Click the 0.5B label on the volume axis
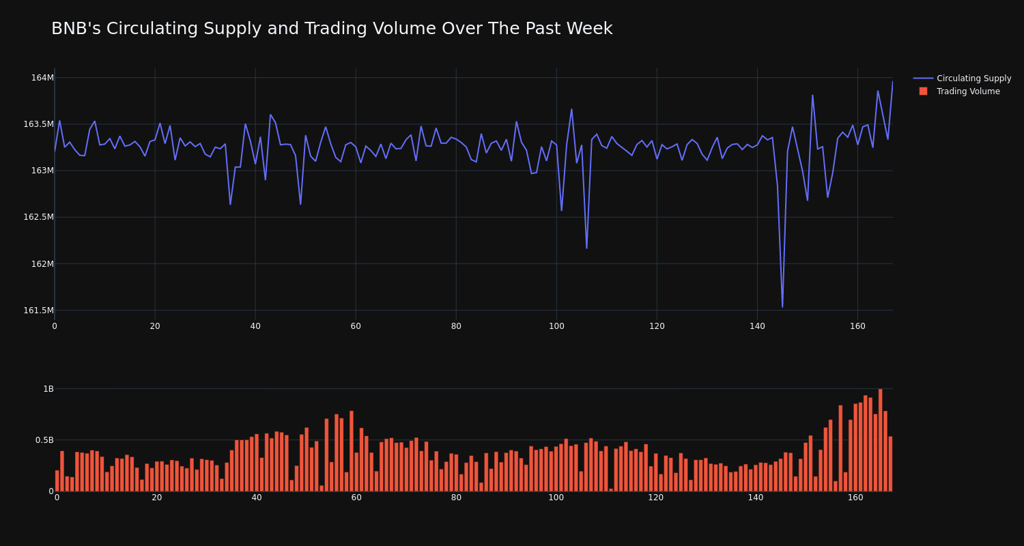The height and width of the screenshot is (546, 1024). pos(44,440)
